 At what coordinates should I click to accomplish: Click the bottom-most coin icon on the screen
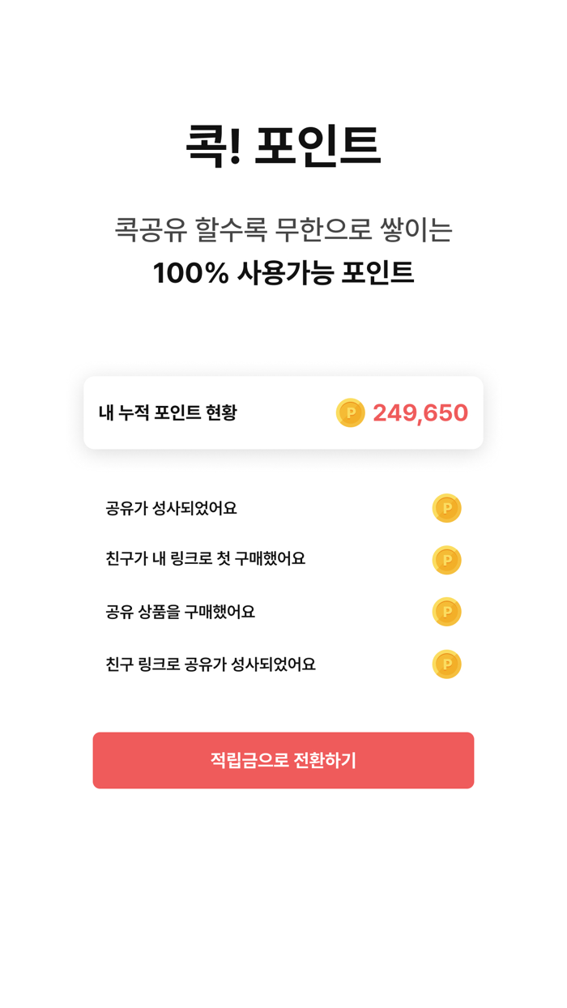click(446, 664)
